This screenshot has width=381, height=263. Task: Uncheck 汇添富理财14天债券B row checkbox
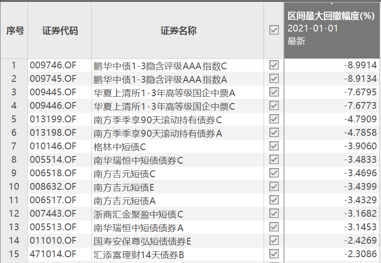pyautogui.click(x=274, y=254)
